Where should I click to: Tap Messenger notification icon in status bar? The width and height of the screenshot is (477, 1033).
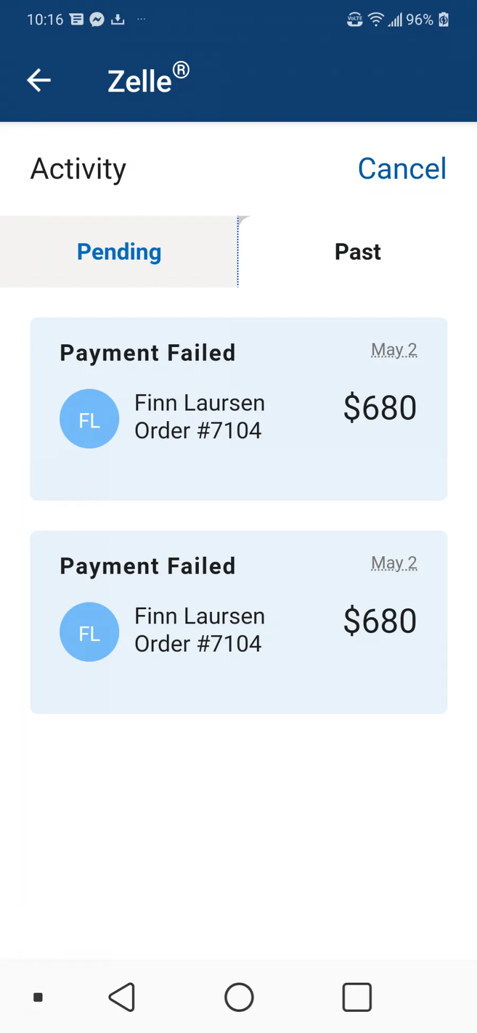click(96, 20)
